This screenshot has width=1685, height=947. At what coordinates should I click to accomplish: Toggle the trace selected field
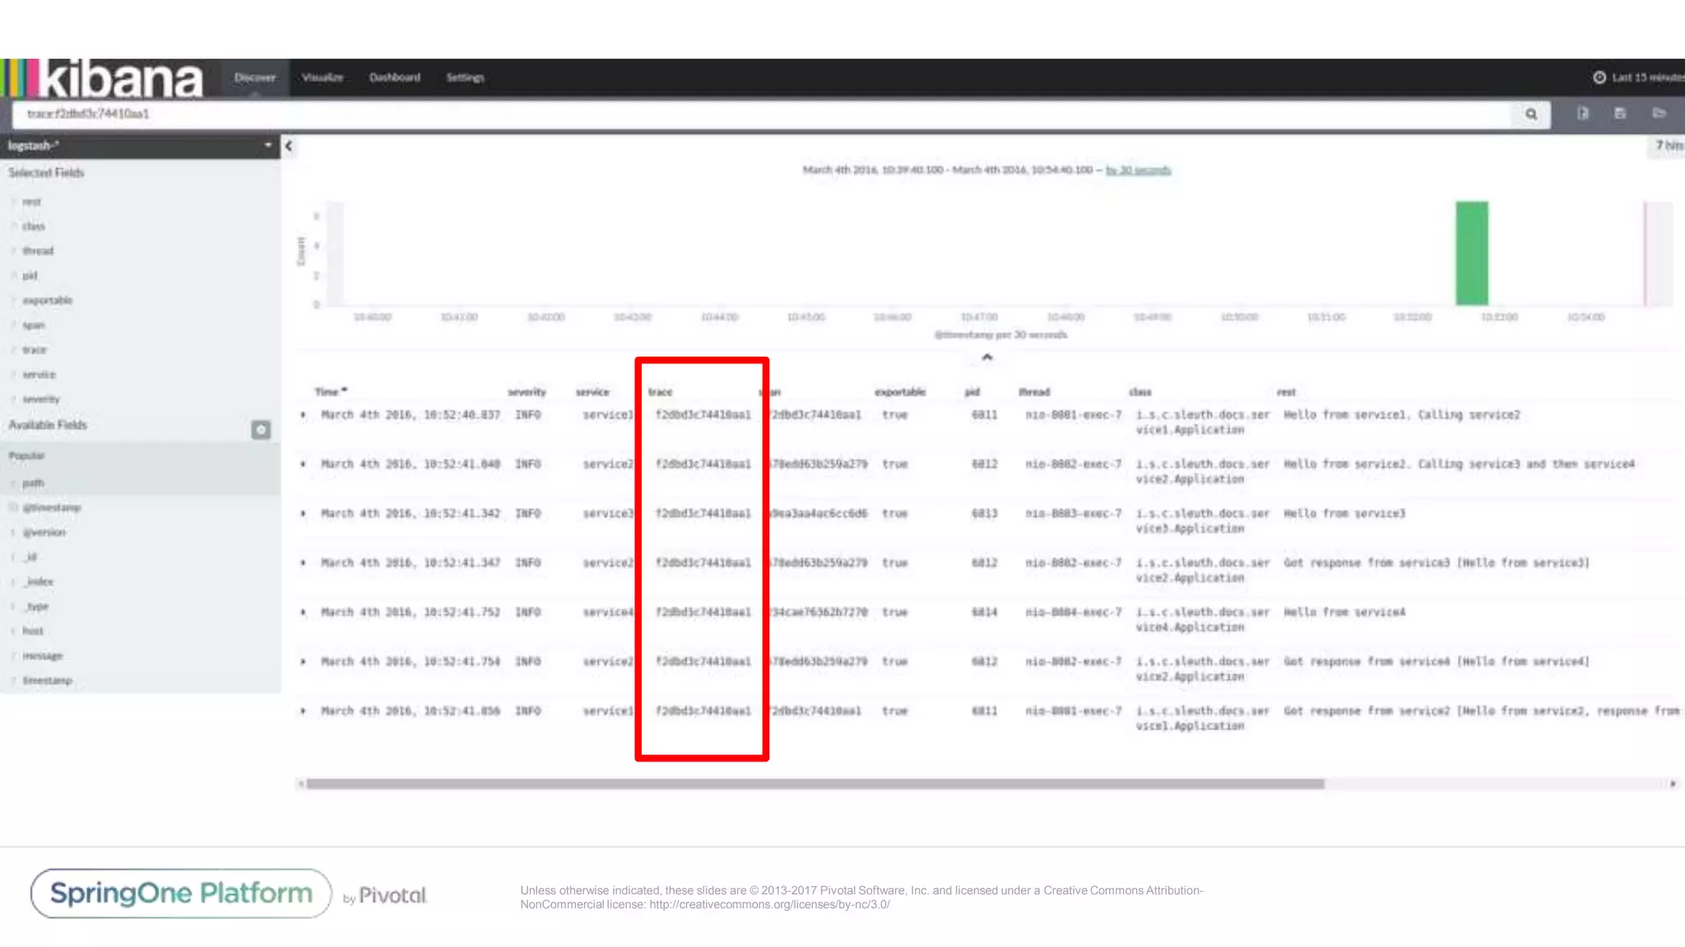pos(35,350)
